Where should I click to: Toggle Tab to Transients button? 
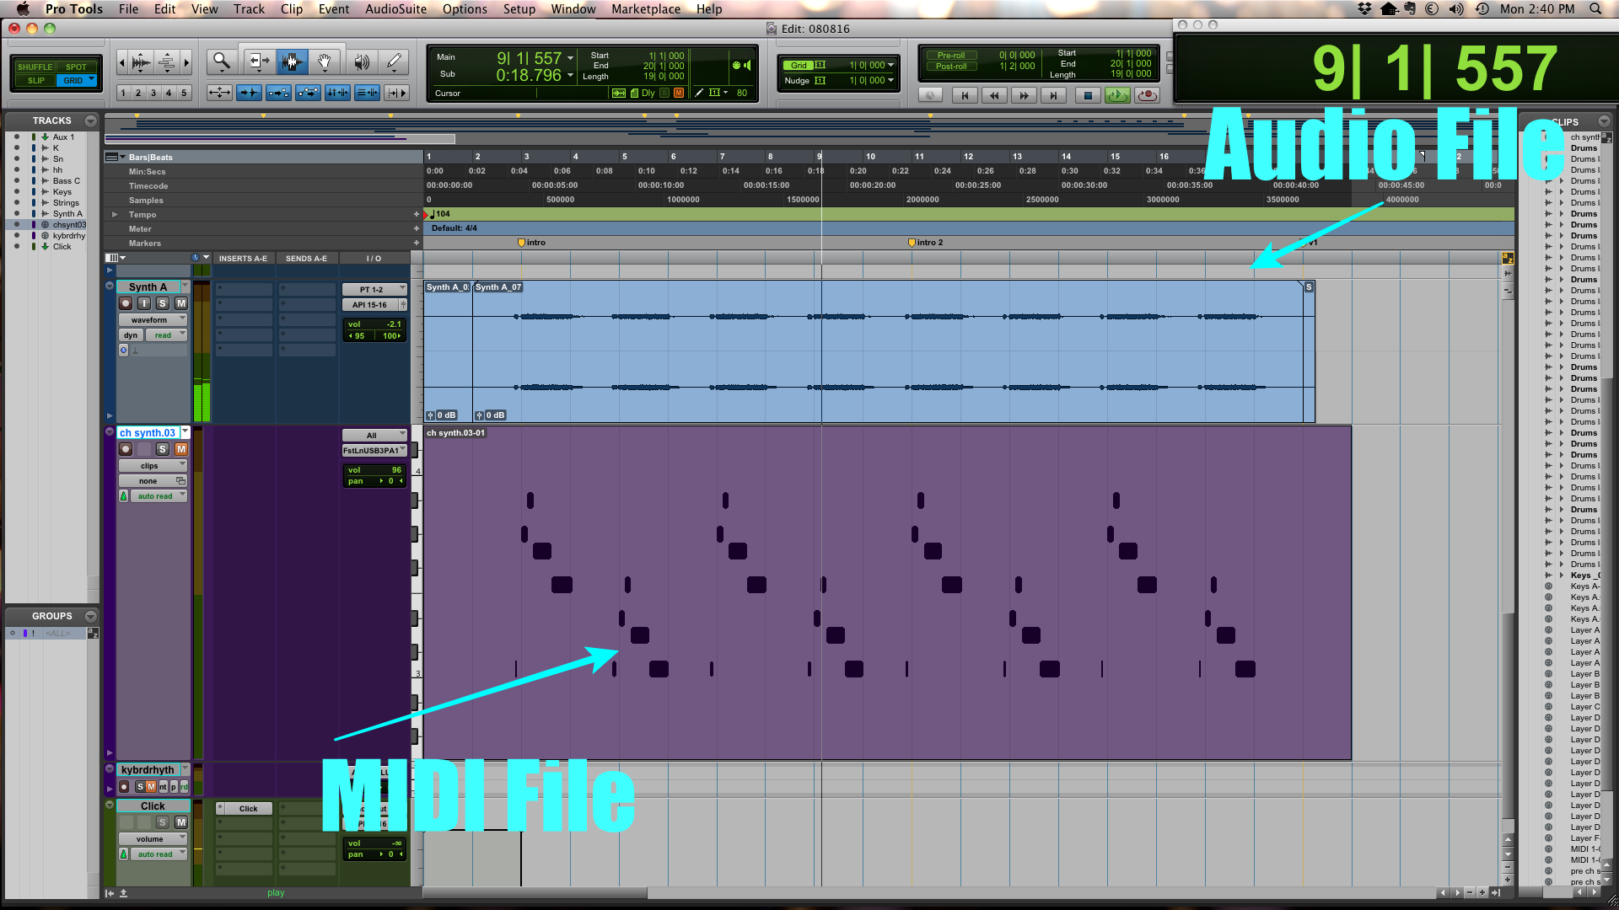coord(249,93)
